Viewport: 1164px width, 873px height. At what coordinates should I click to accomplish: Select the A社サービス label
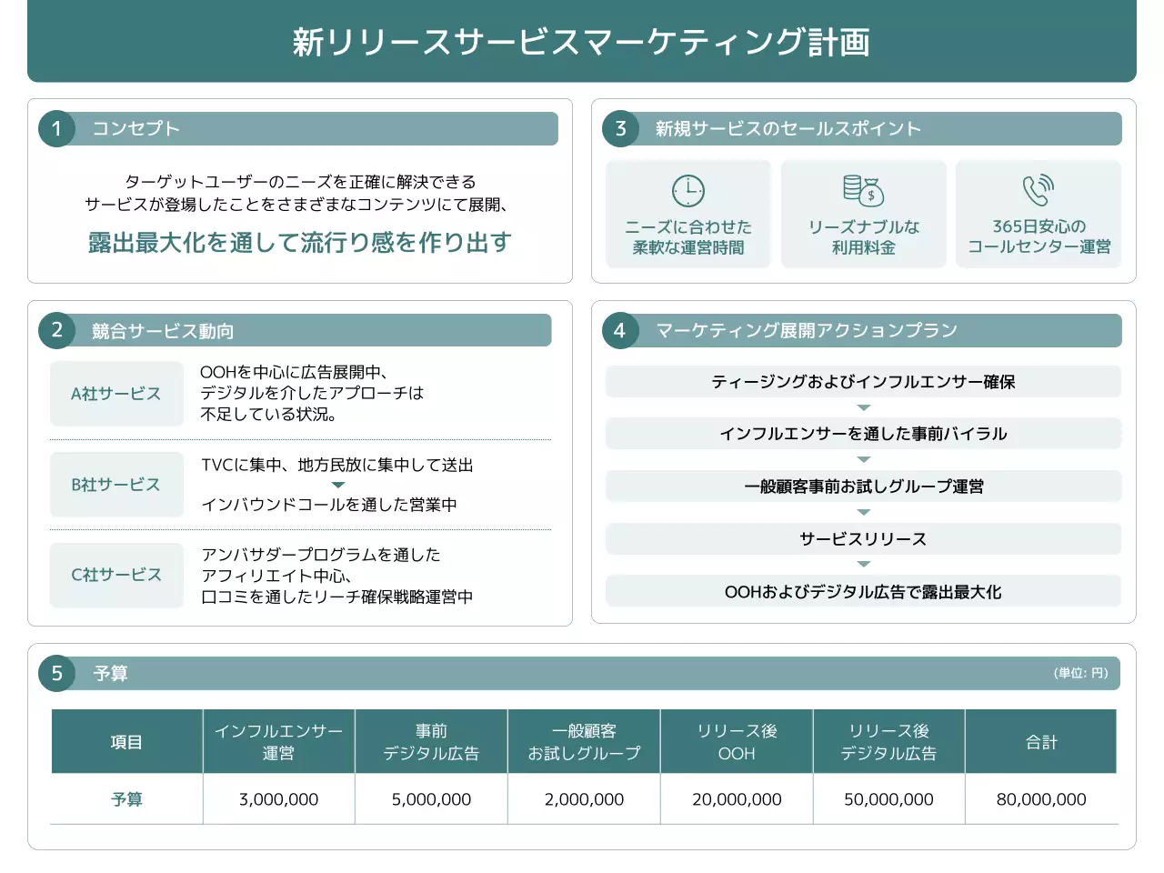(x=116, y=394)
